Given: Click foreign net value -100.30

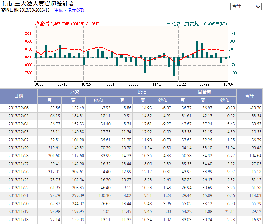Looking at the screenshot, I should point(104,195).
